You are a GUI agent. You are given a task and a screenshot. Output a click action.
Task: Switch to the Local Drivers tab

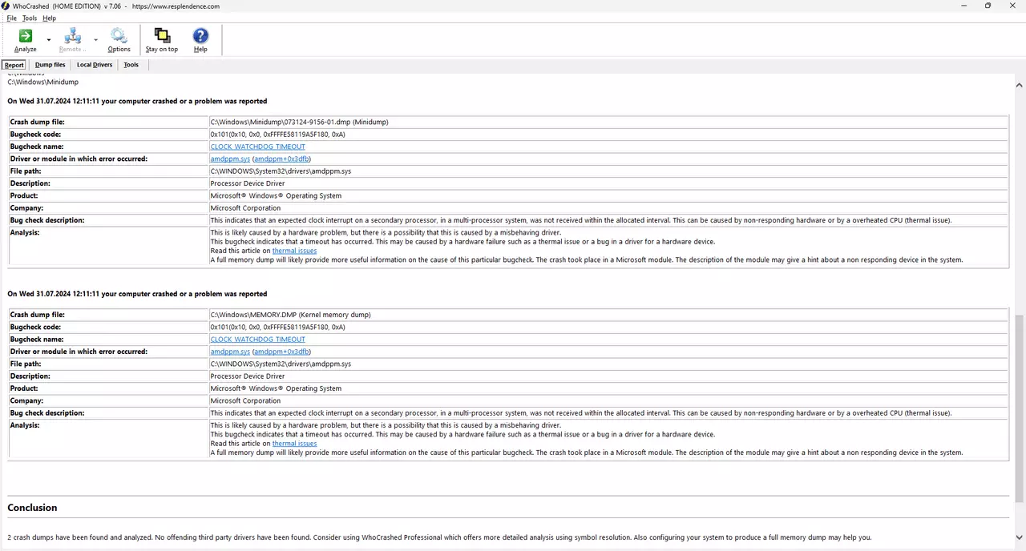tap(95, 65)
